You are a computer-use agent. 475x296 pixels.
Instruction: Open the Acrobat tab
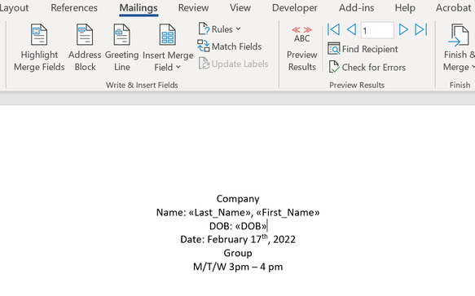453,7
